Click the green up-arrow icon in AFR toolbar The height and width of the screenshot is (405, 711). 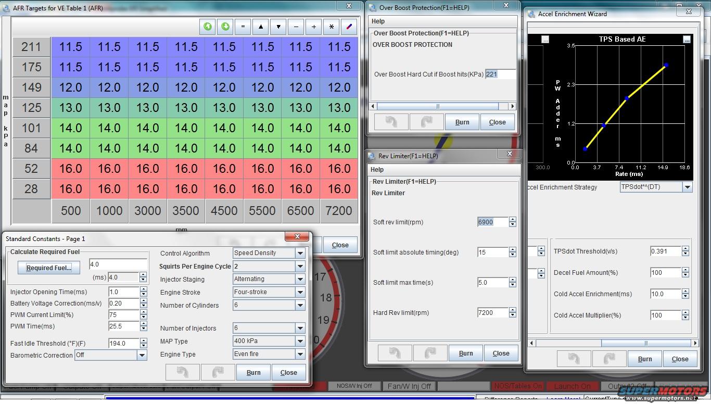tap(208, 27)
